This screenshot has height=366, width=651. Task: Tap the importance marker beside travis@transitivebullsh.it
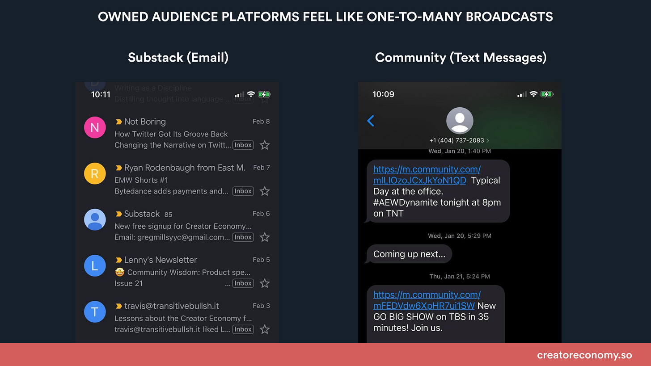(x=118, y=306)
